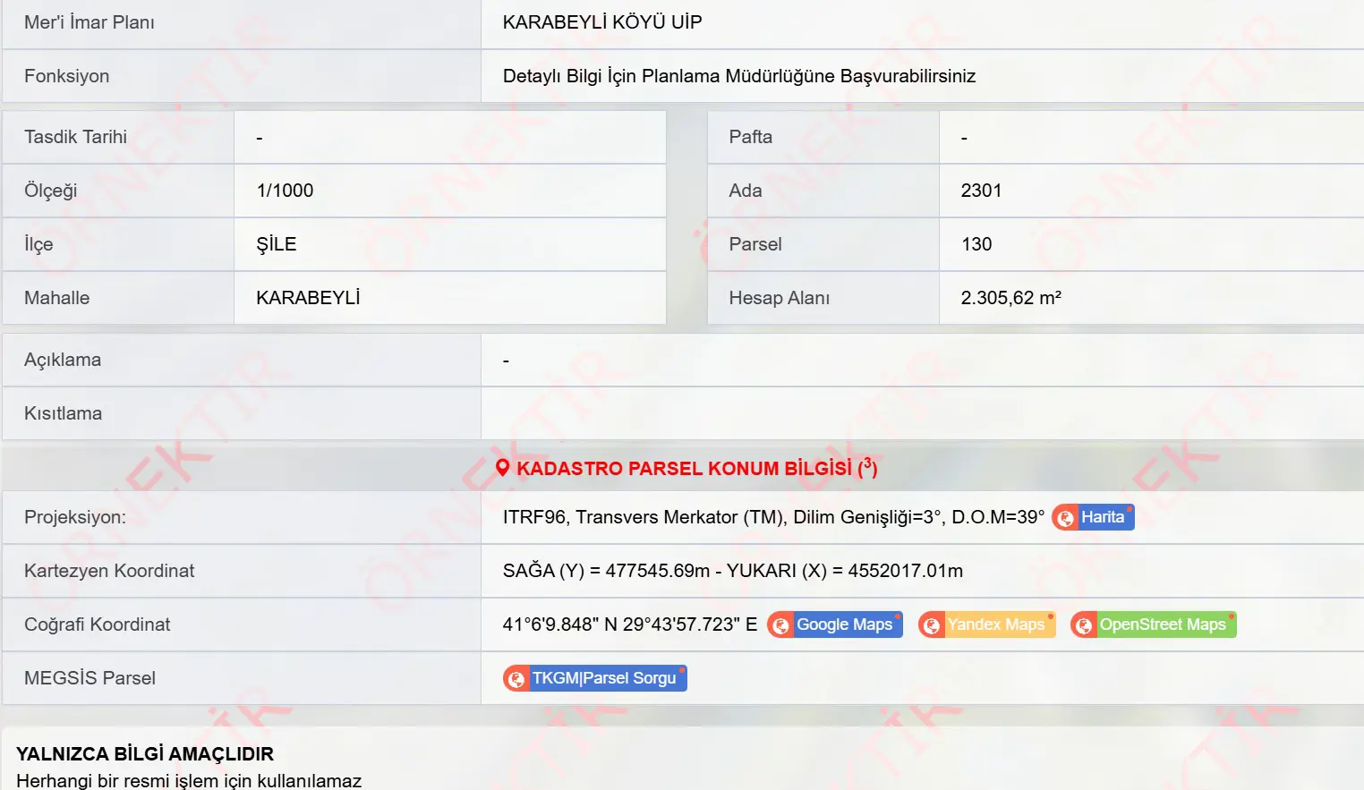Image resolution: width=1364 pixels, height=790 pixels.
Task: Select Hesap Alanı value 2.305,62 m²
Action: [1010, 298]
